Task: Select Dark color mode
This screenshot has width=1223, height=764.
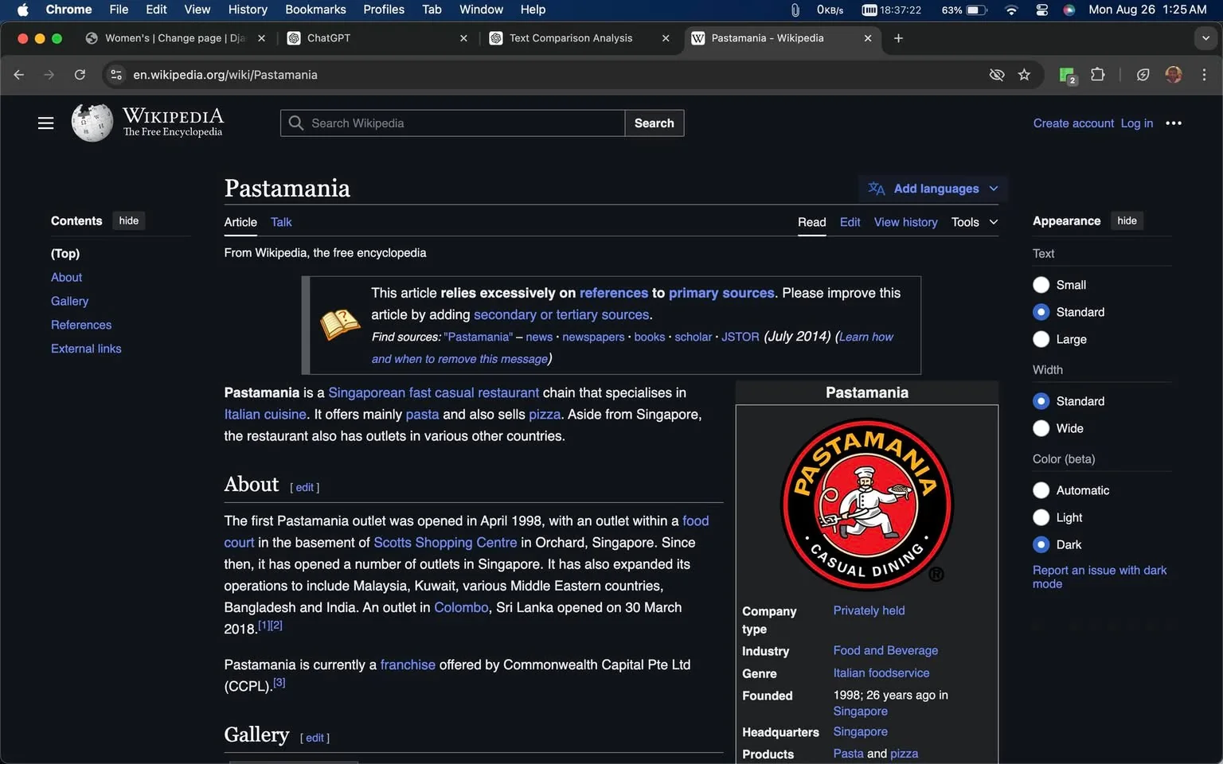Action: (1041, 544)
